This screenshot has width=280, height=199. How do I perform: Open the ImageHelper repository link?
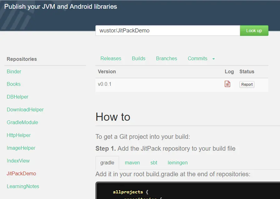(21, 148)
